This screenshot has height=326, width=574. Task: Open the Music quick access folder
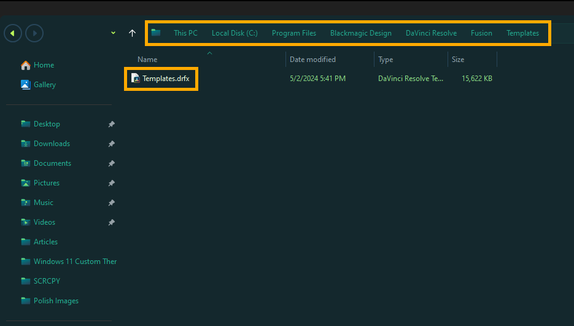(43, 203)
